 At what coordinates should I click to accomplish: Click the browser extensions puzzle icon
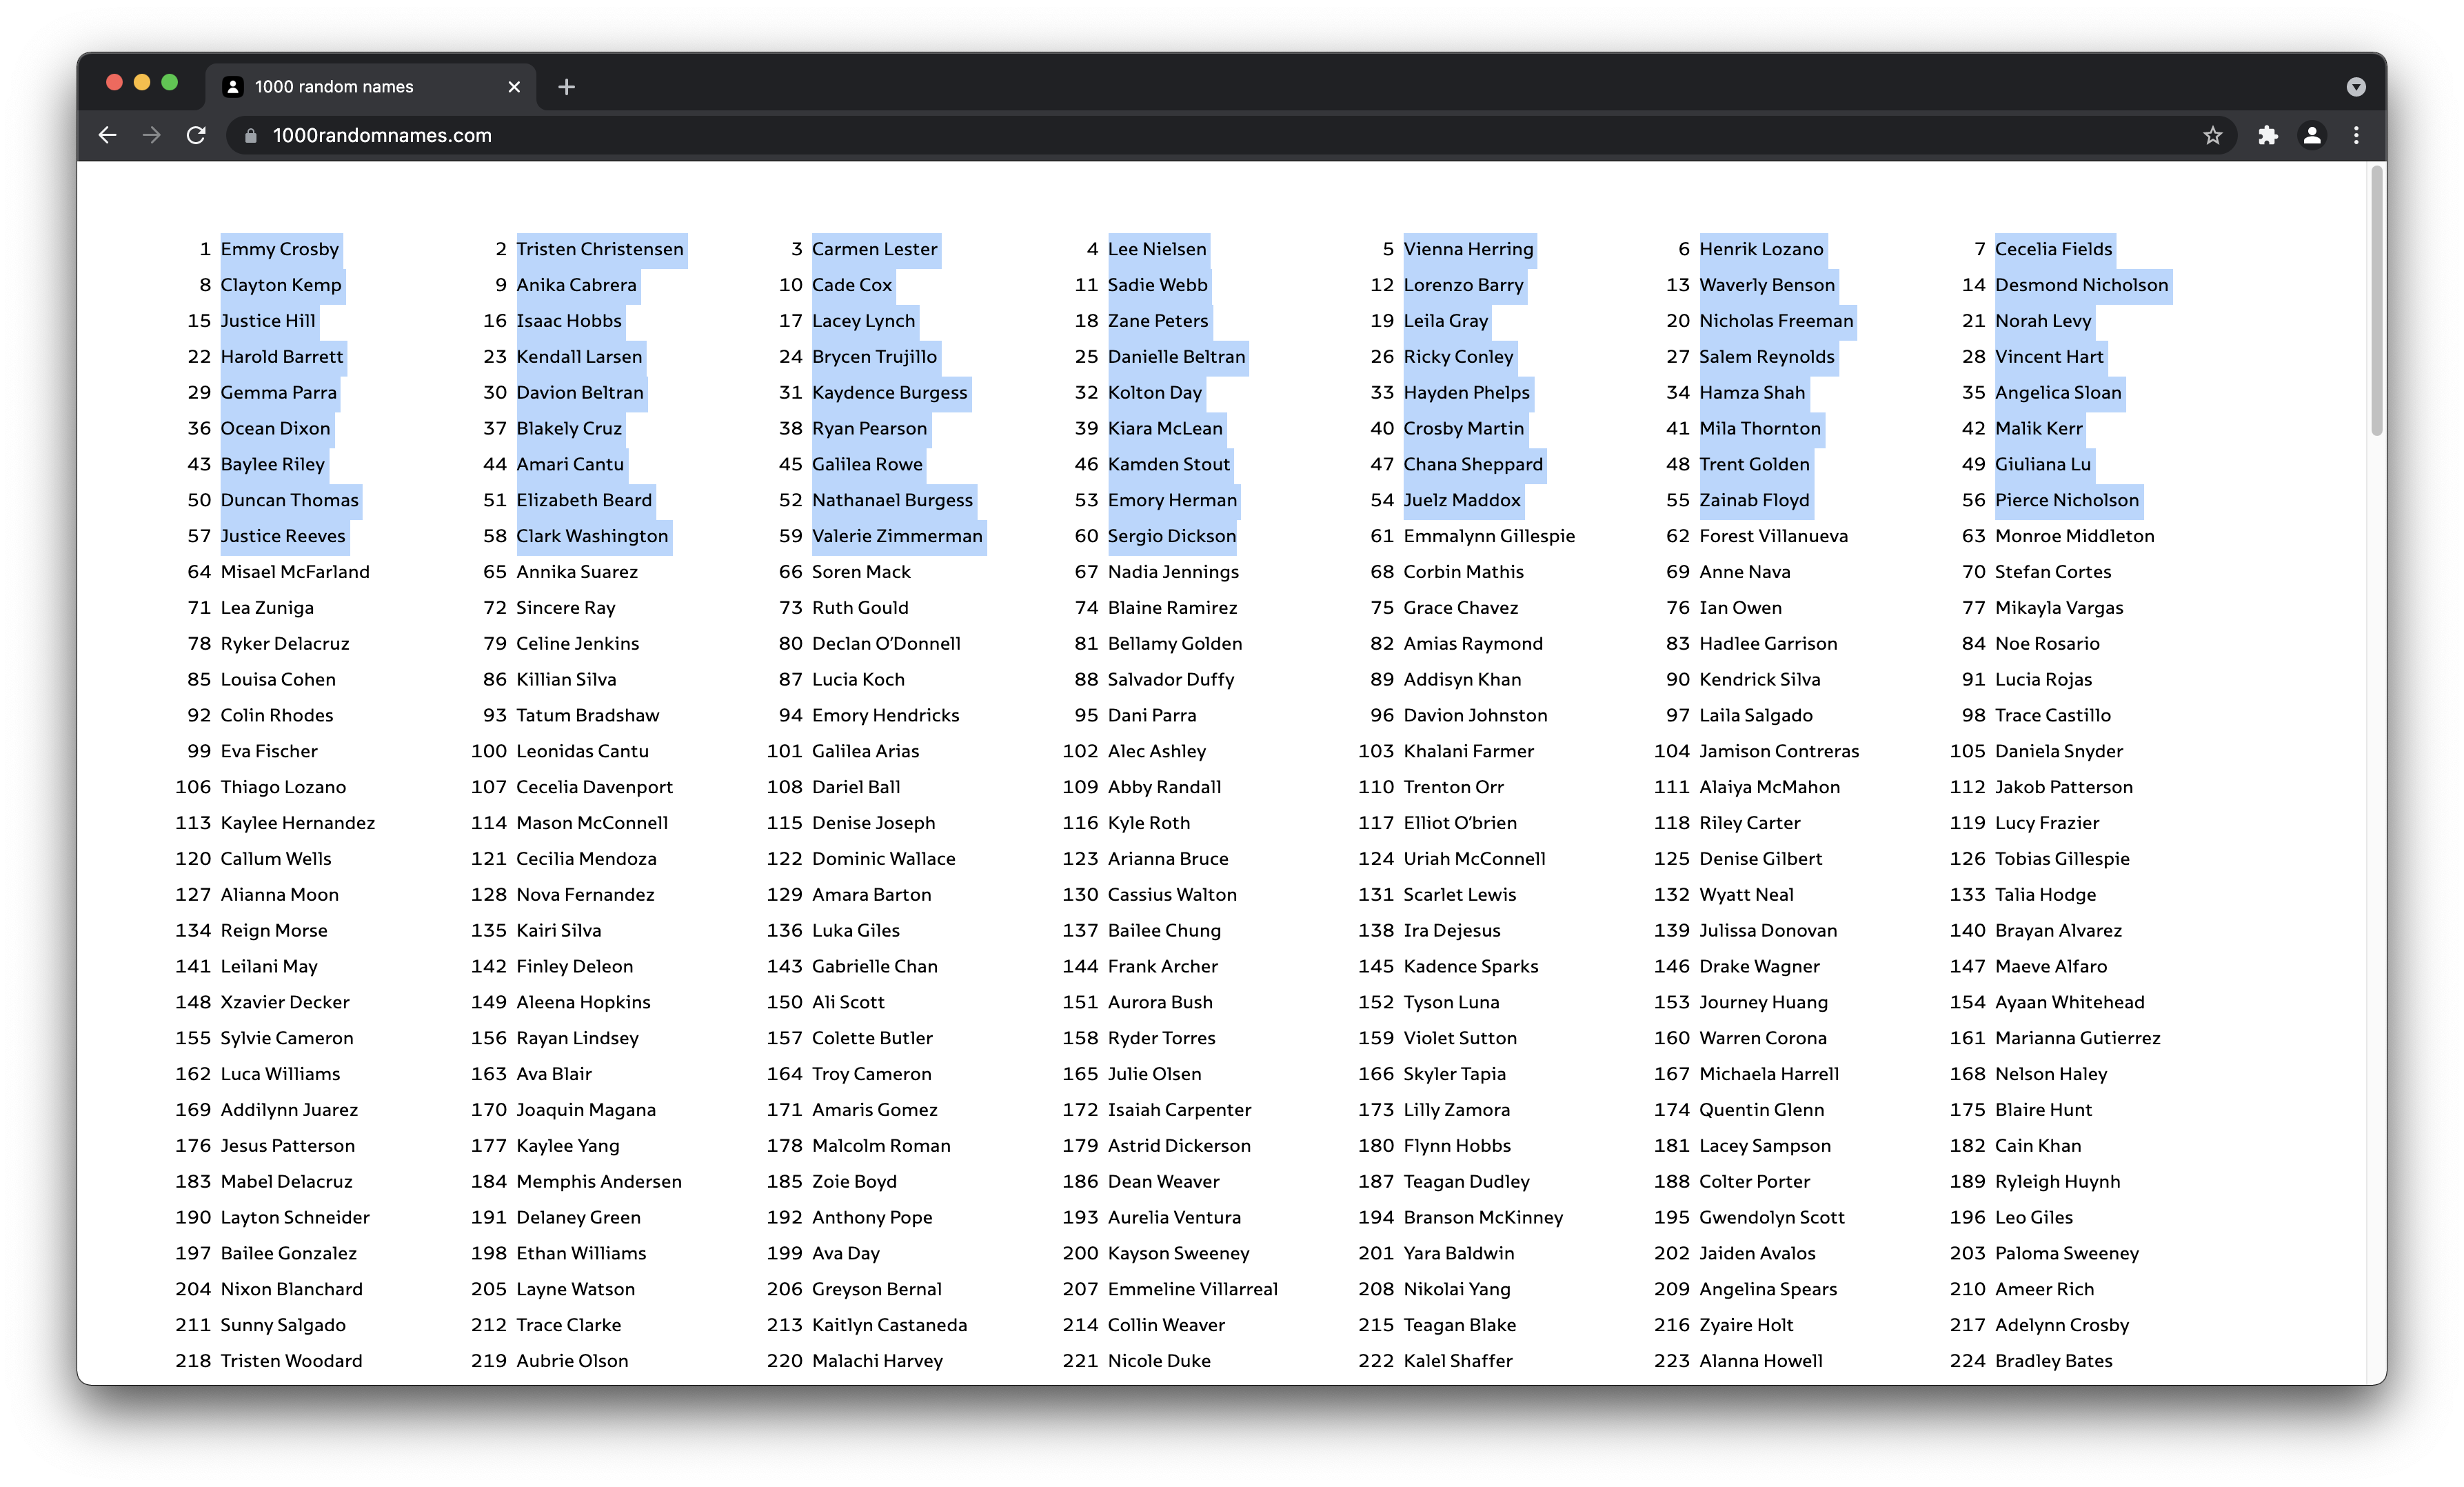tap(2269, 135)
